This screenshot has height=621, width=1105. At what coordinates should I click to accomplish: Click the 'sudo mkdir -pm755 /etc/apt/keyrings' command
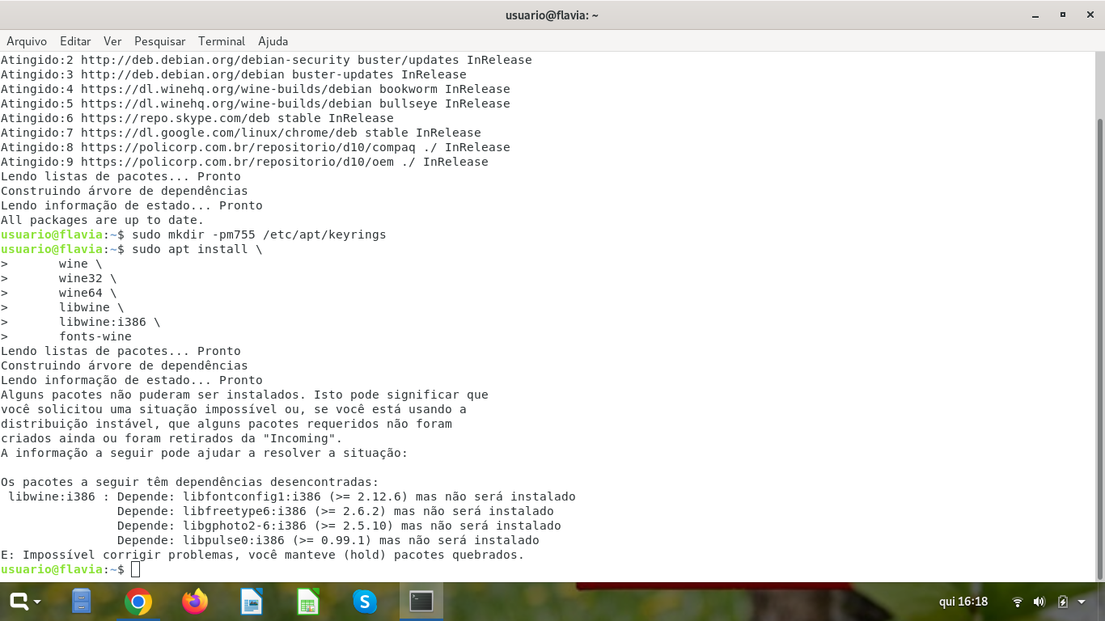click(x=259, y=234)
